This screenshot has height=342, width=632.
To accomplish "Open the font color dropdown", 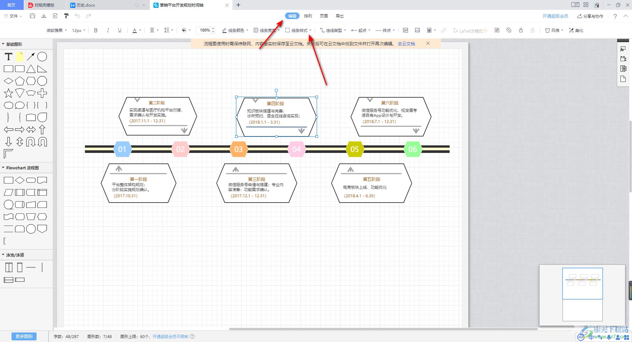I will pos(137,30).
